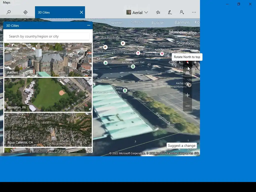Select the Agua Caliente, CA thumbnail
The width and height of the screenshot is (256, 192).
coord(48,130)
